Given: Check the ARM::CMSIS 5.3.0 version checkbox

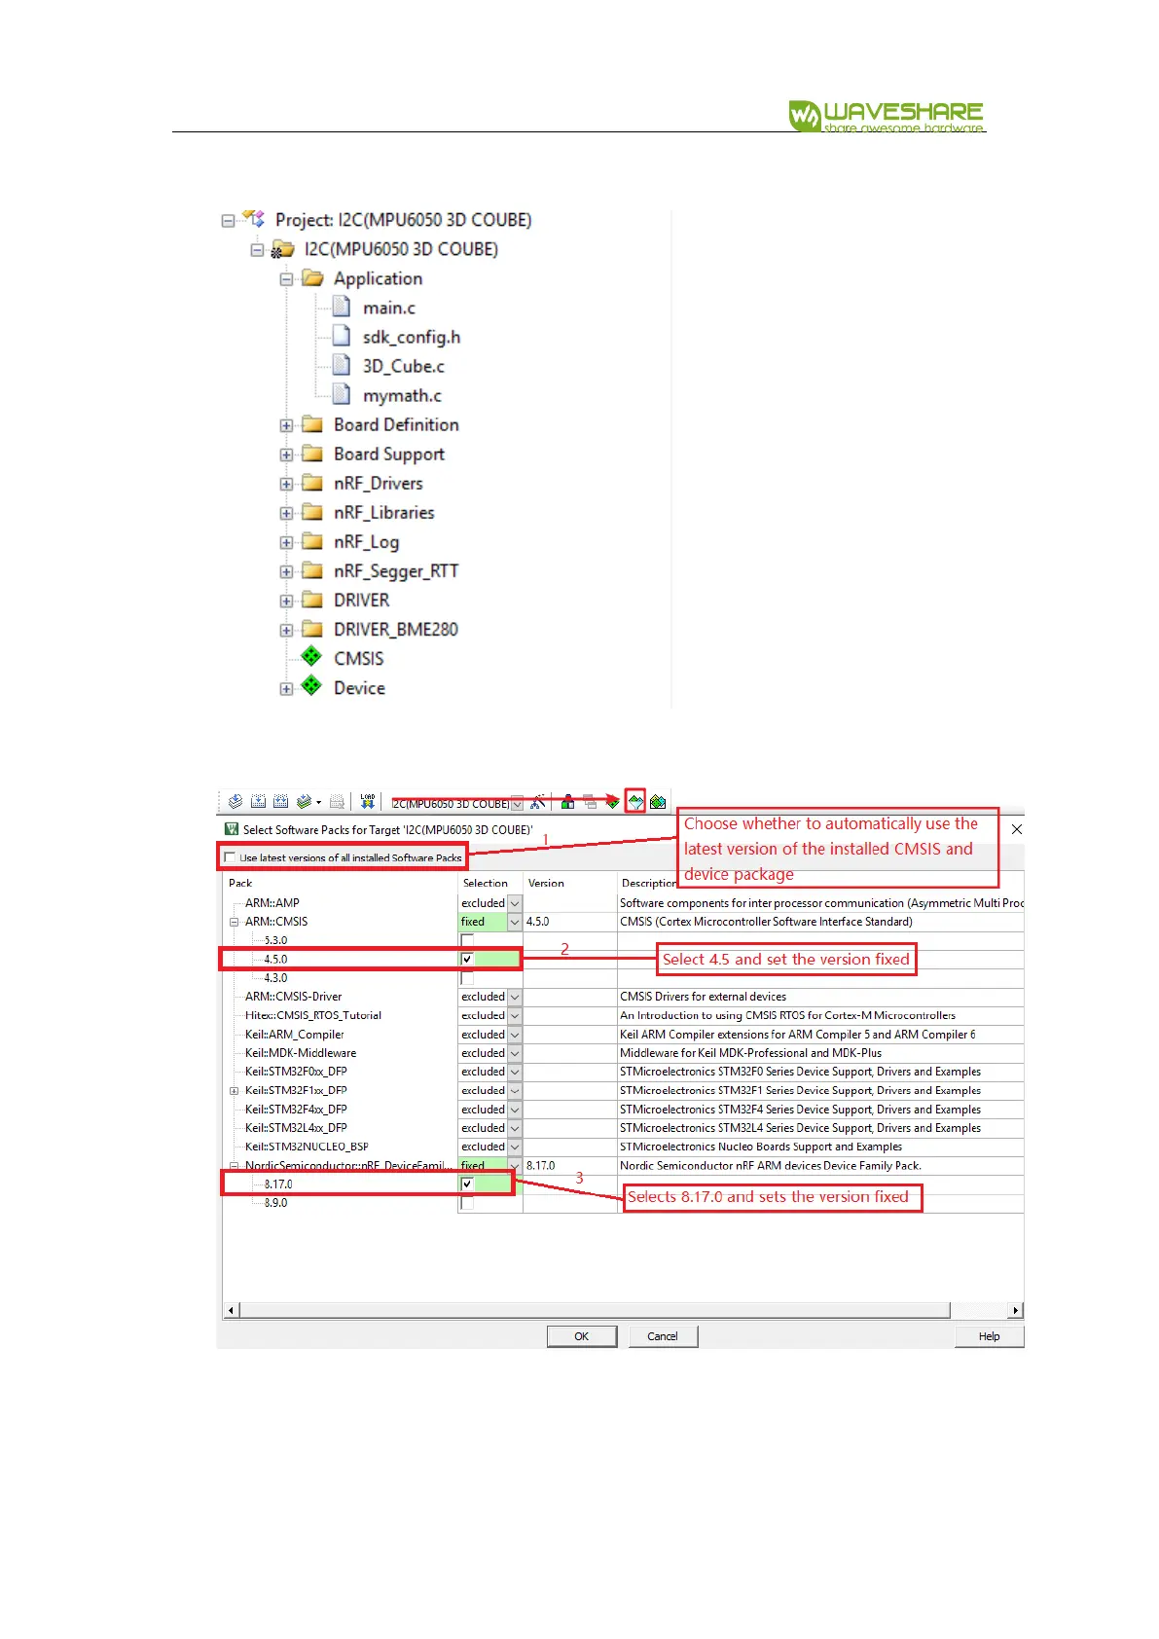Looking at the screenshot, I should tap(467, 940).
